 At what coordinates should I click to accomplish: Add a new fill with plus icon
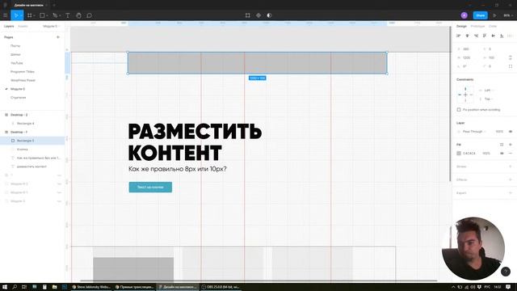pyautogui.click(x=511, y=145)
